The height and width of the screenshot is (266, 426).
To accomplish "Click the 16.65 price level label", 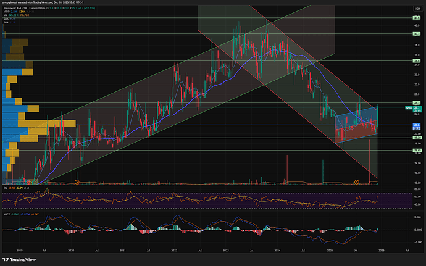I will [x=417, y=150].
